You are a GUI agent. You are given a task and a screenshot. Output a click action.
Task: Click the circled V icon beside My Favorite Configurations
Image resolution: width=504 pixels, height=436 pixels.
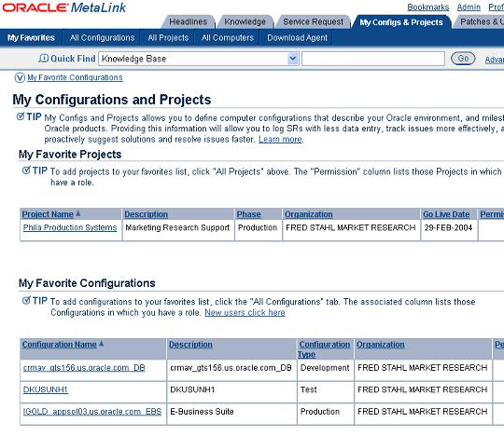click(x=20, y=77)
